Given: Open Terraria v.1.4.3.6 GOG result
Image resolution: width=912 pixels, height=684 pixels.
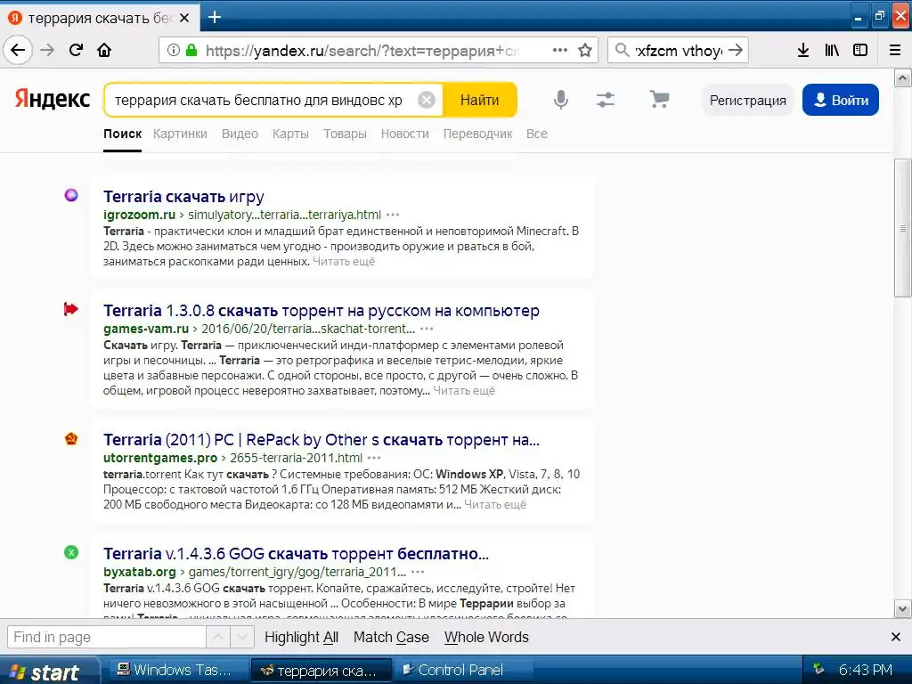Looking at the screenshot, I should (296, 554).
